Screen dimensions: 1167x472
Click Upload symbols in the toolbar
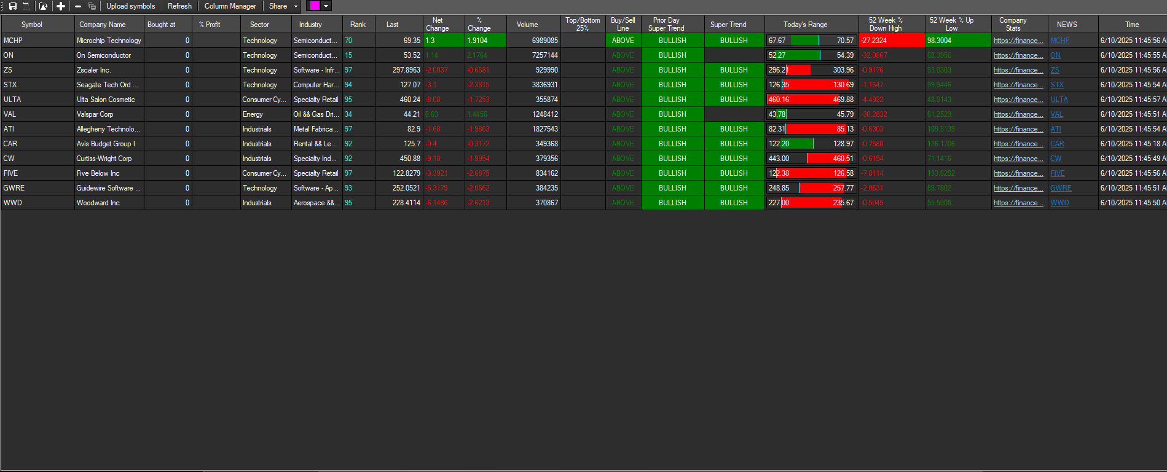tap(131, 6)
